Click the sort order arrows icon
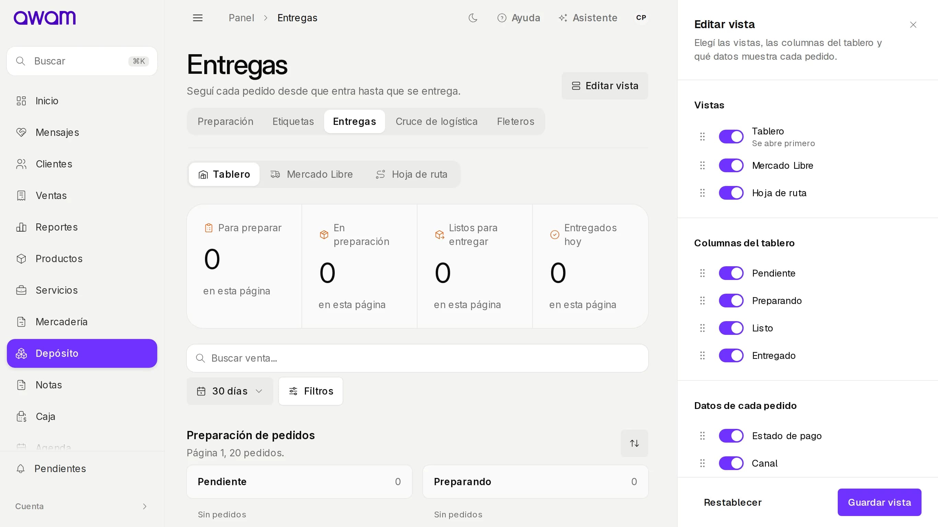The width and height of the screenshot is (938, 527). [634, 443]
